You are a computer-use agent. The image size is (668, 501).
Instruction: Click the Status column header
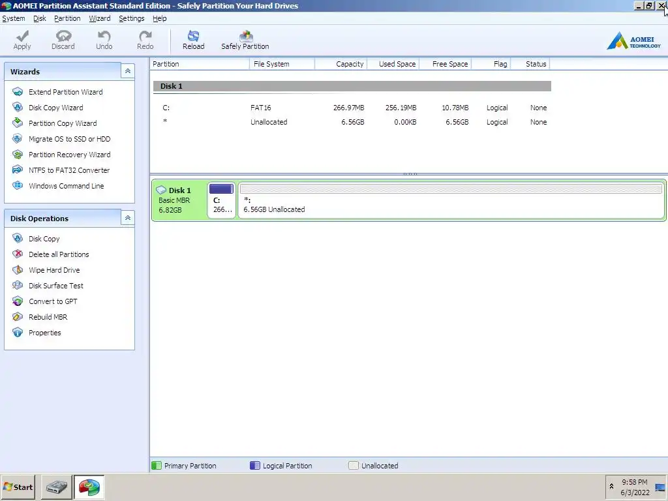tap(530, 64)
